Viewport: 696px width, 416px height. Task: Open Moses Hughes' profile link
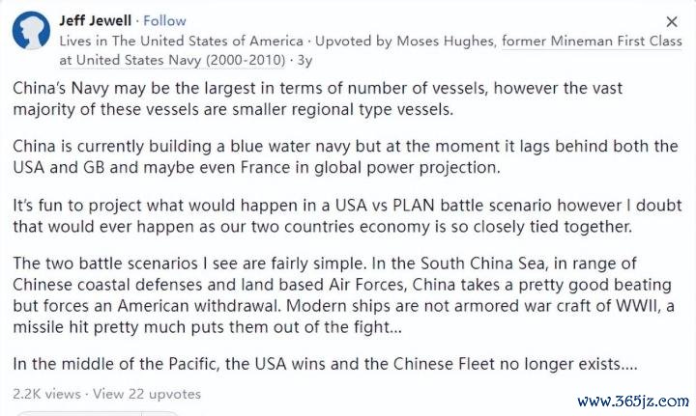click(446, 41)
